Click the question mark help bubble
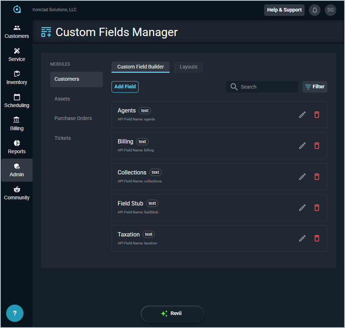Image resolution: width=345 pixels, height=328 pixels. [x=15, y=313]
